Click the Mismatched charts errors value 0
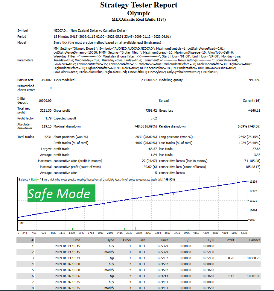This screenshot has height=291, width=274. [51, 88]
